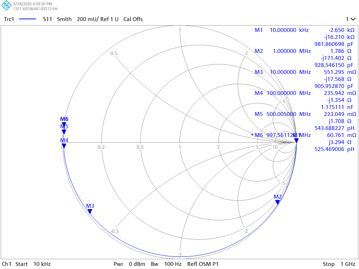
Task: Click the Refl OSM P1 calibration text
Action: pyautogui.click(x=203, y=264)
